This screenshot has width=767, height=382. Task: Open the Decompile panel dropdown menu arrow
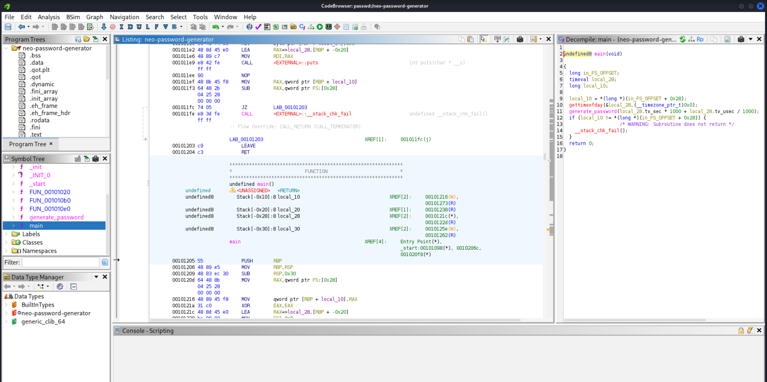tap(751, 39)
